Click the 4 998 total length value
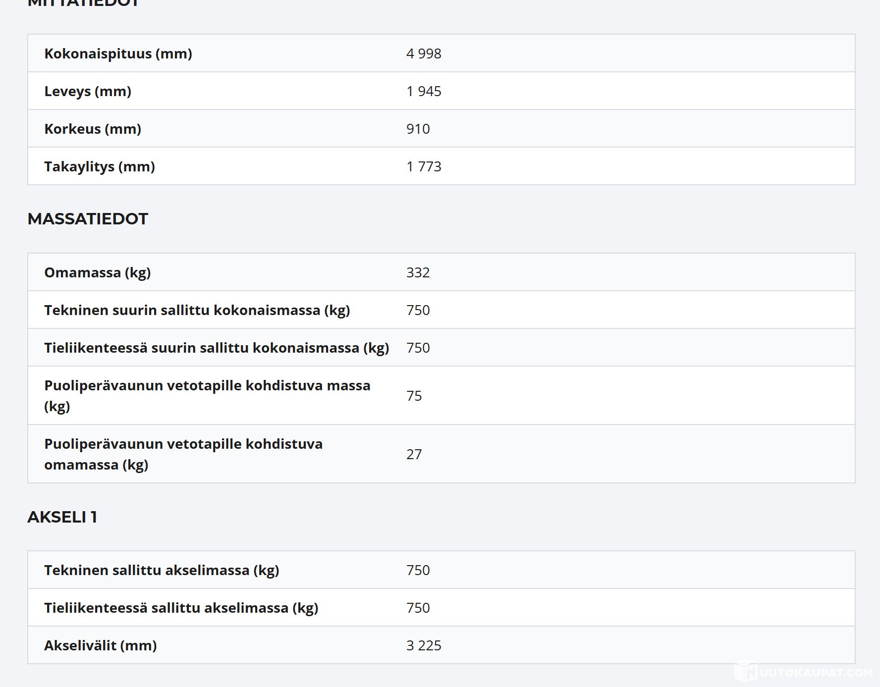This screenshot has height=687, width=880. pos(424,53)
